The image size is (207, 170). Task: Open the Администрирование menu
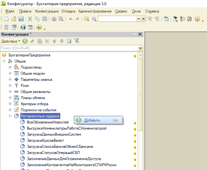pos(95,11)
